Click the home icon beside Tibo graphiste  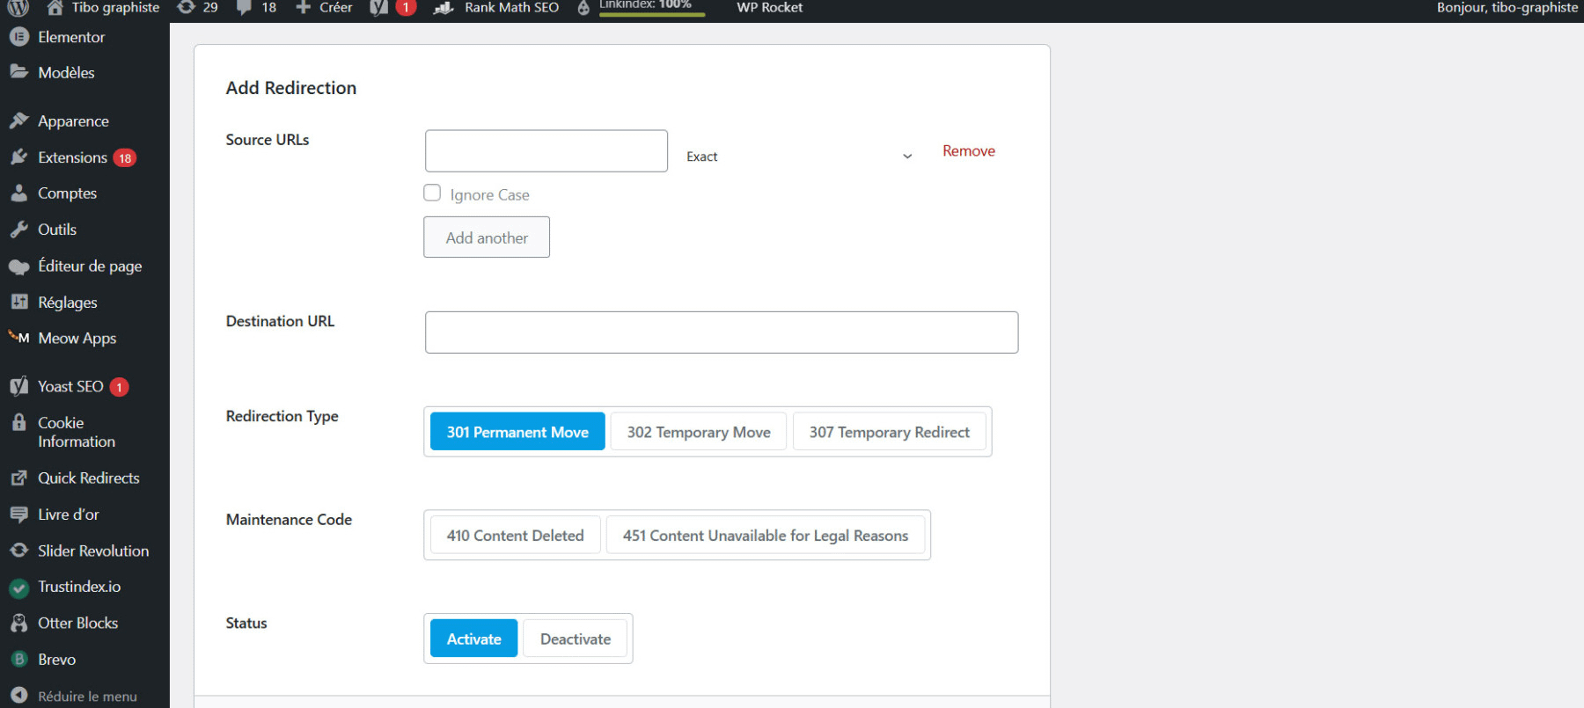tap(55, 8)
